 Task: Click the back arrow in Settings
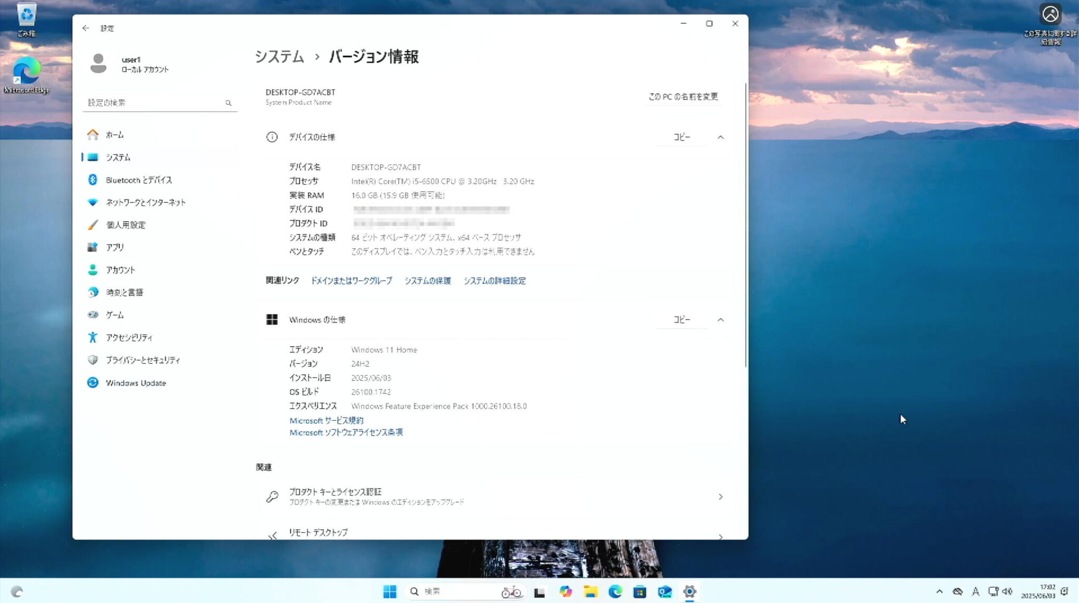point(86,28)
